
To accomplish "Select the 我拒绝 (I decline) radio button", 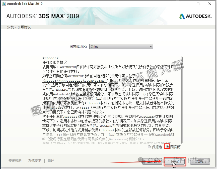I will pyautogui.click(x=149, y=147).
